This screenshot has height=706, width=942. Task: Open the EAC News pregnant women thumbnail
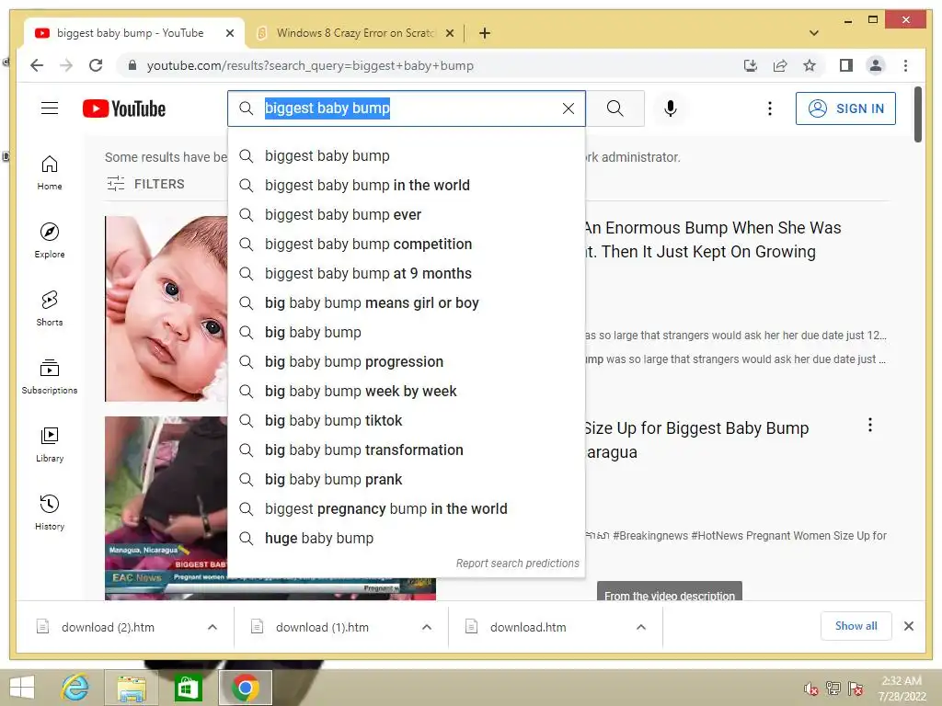167,507
